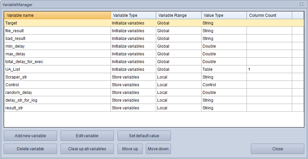Click Clear up all variables button
The width and height of the screenshot is (308, 159).
[87, 149]
